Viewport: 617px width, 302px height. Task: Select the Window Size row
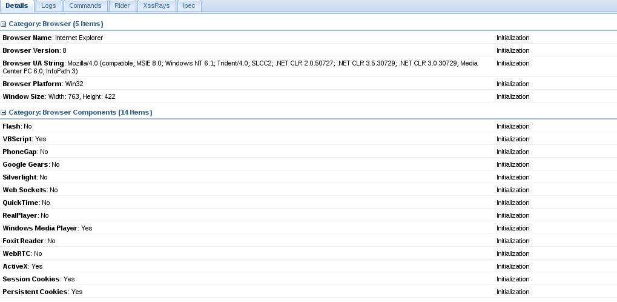(309, 96)
